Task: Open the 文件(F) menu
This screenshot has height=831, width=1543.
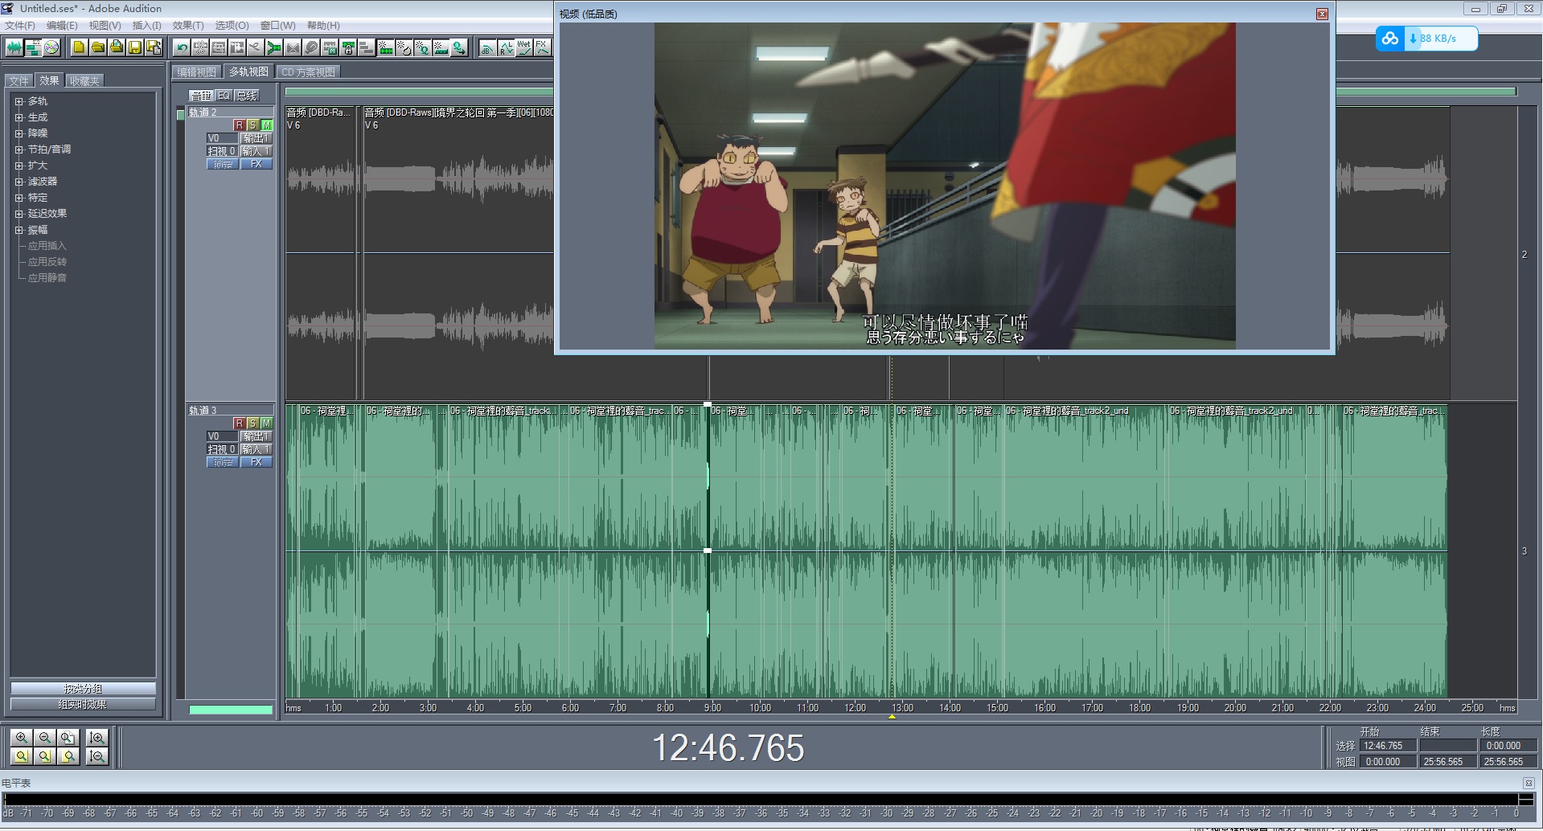Action: pos(20,26)
